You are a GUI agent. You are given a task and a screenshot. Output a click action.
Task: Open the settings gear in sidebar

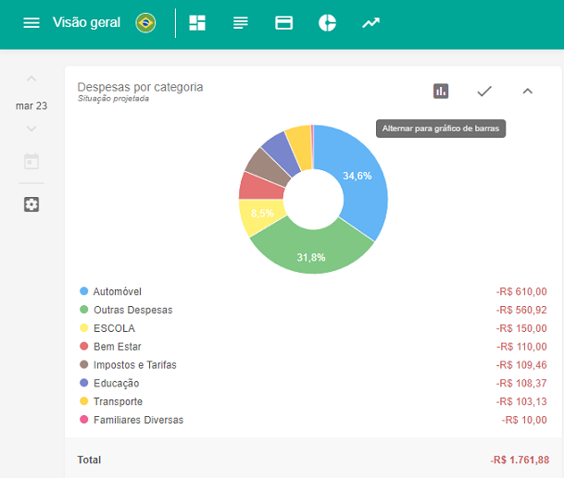pos(31,204)
